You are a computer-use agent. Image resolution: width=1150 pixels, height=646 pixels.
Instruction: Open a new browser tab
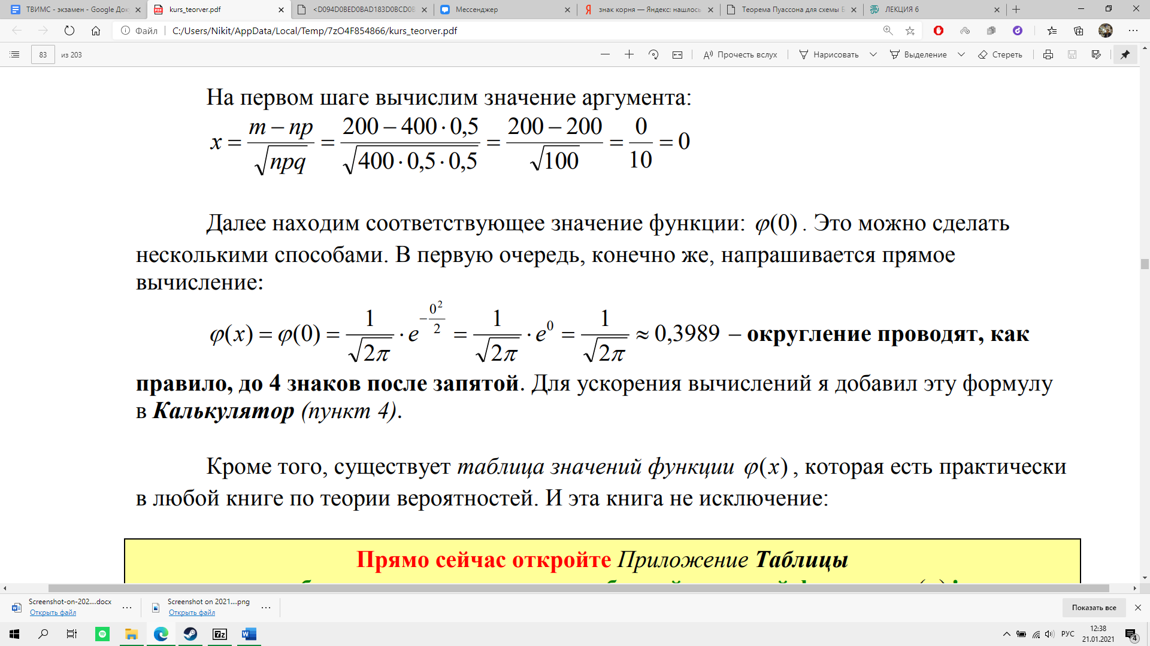tap(1016, 10)
